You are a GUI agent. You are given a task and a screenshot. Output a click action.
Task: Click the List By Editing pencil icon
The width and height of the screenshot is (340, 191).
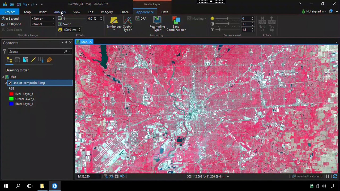coord(33,60)
